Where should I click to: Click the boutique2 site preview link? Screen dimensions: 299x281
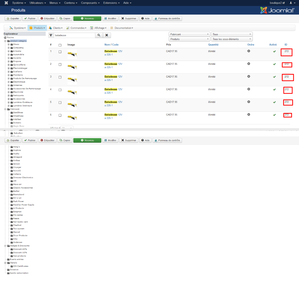click(x=277, y=3)
